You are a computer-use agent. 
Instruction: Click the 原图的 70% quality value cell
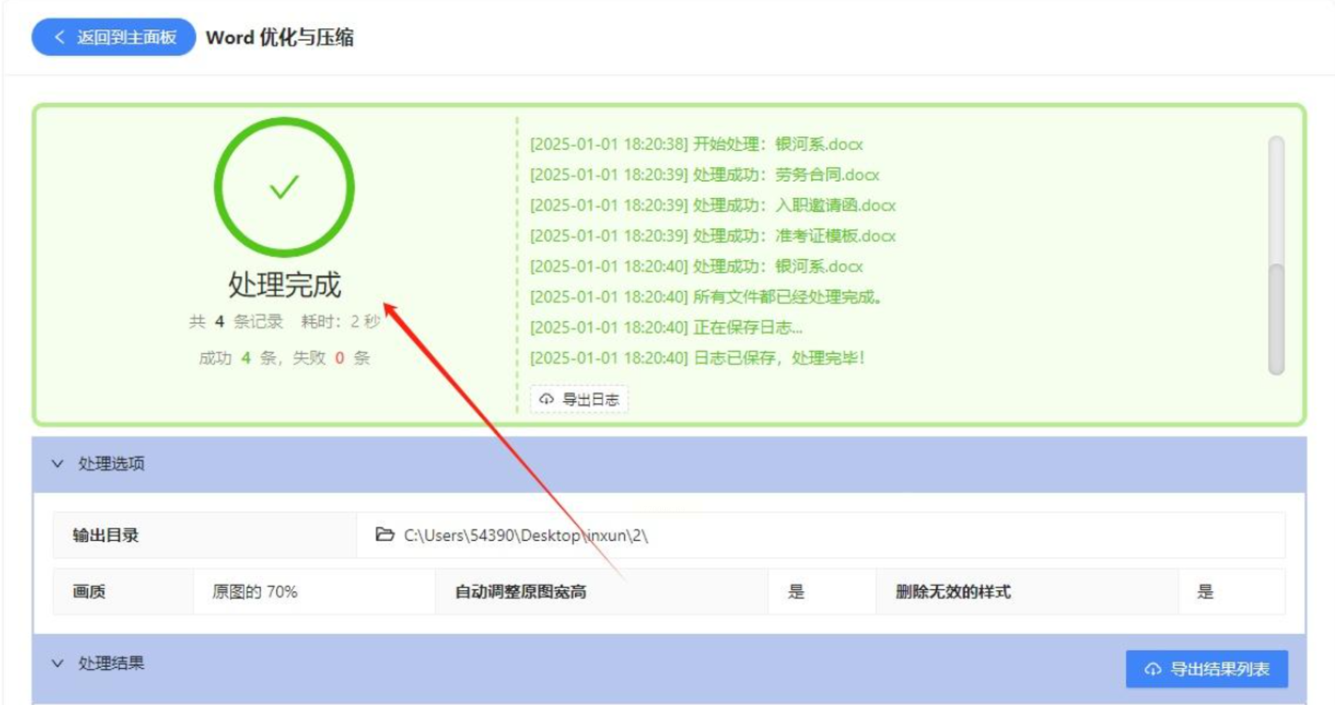(255, 592)
